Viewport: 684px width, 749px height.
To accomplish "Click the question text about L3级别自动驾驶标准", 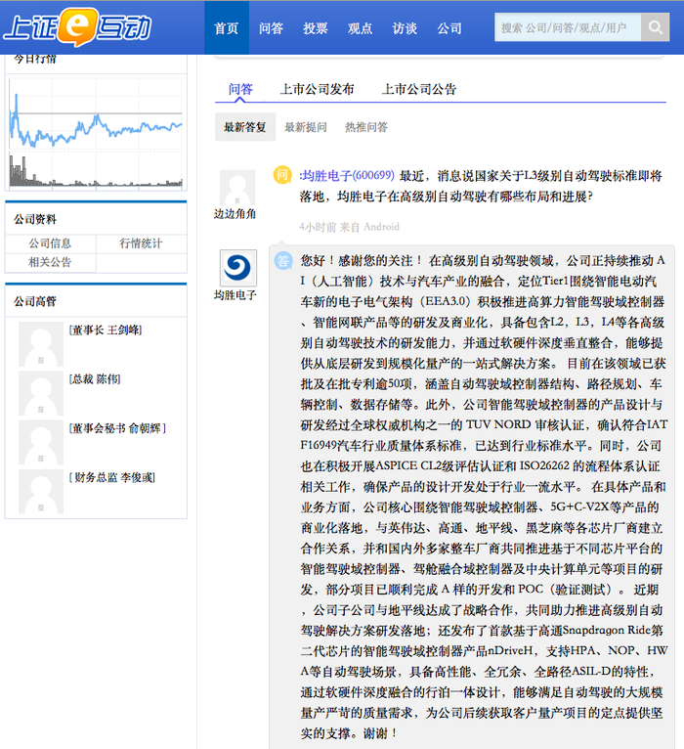I will pyautogui.click(x=481, y=186).
